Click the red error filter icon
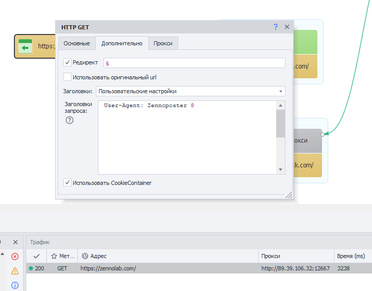This screenshot has width=372, height=291. coord(15,256)
